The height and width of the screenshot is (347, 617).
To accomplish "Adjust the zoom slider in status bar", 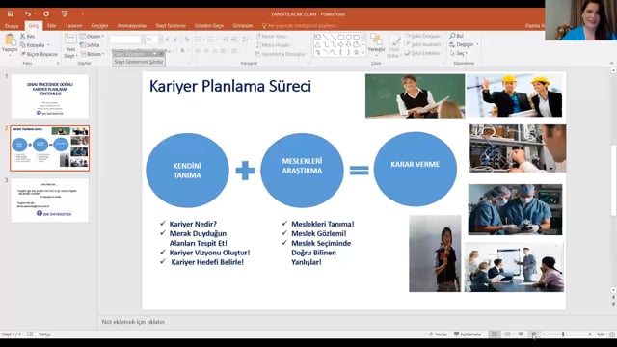I will tap(563, 334).
